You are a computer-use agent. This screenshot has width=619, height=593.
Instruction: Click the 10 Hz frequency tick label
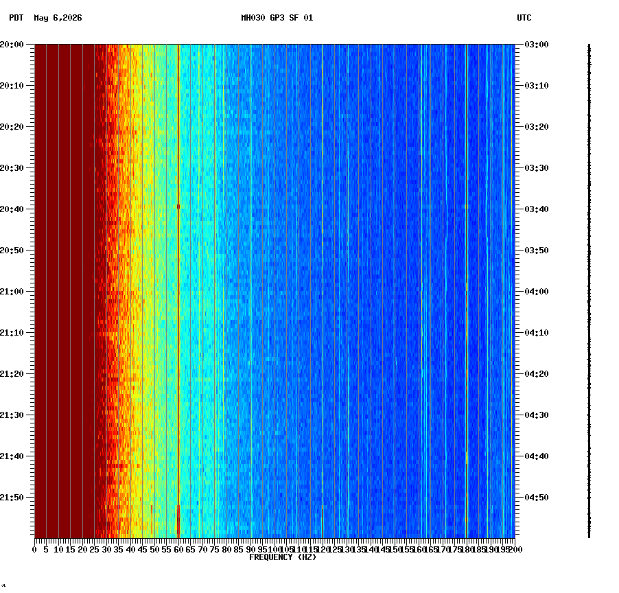tap(58, 550)
